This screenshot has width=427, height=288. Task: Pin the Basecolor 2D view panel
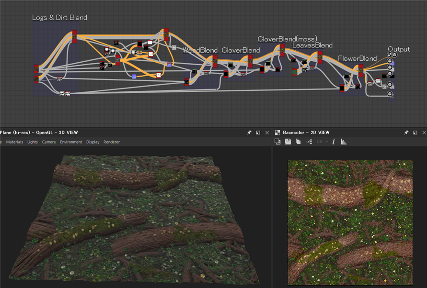pyautogui.click(x=406, y=133)
